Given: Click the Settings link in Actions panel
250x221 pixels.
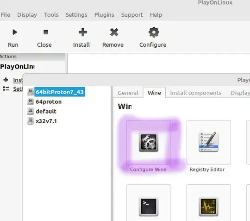Looking at the screenshot, I should 18,88.
